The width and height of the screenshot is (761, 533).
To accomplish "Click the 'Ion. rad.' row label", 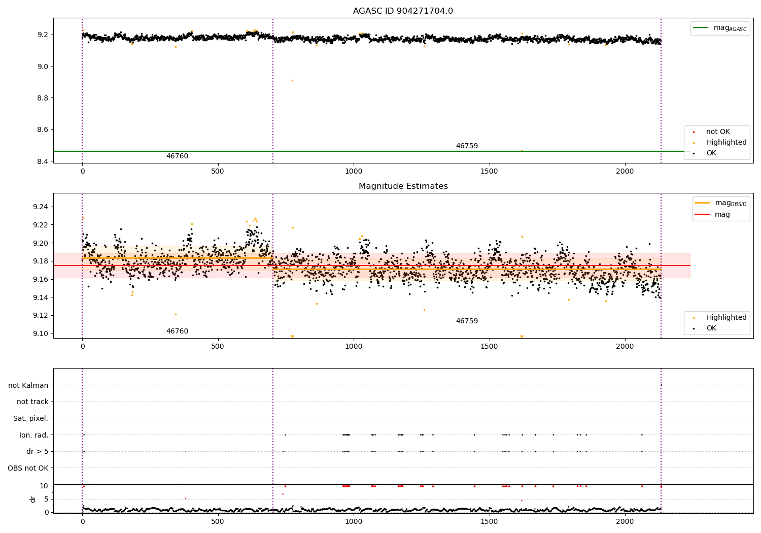I will [34, 435].
